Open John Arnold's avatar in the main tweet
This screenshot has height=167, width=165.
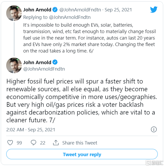pyautogui.click(x=14, y=65)
